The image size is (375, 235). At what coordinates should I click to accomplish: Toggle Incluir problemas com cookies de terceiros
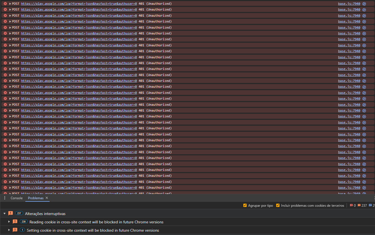pyautogui.click(x=278, y=206)
